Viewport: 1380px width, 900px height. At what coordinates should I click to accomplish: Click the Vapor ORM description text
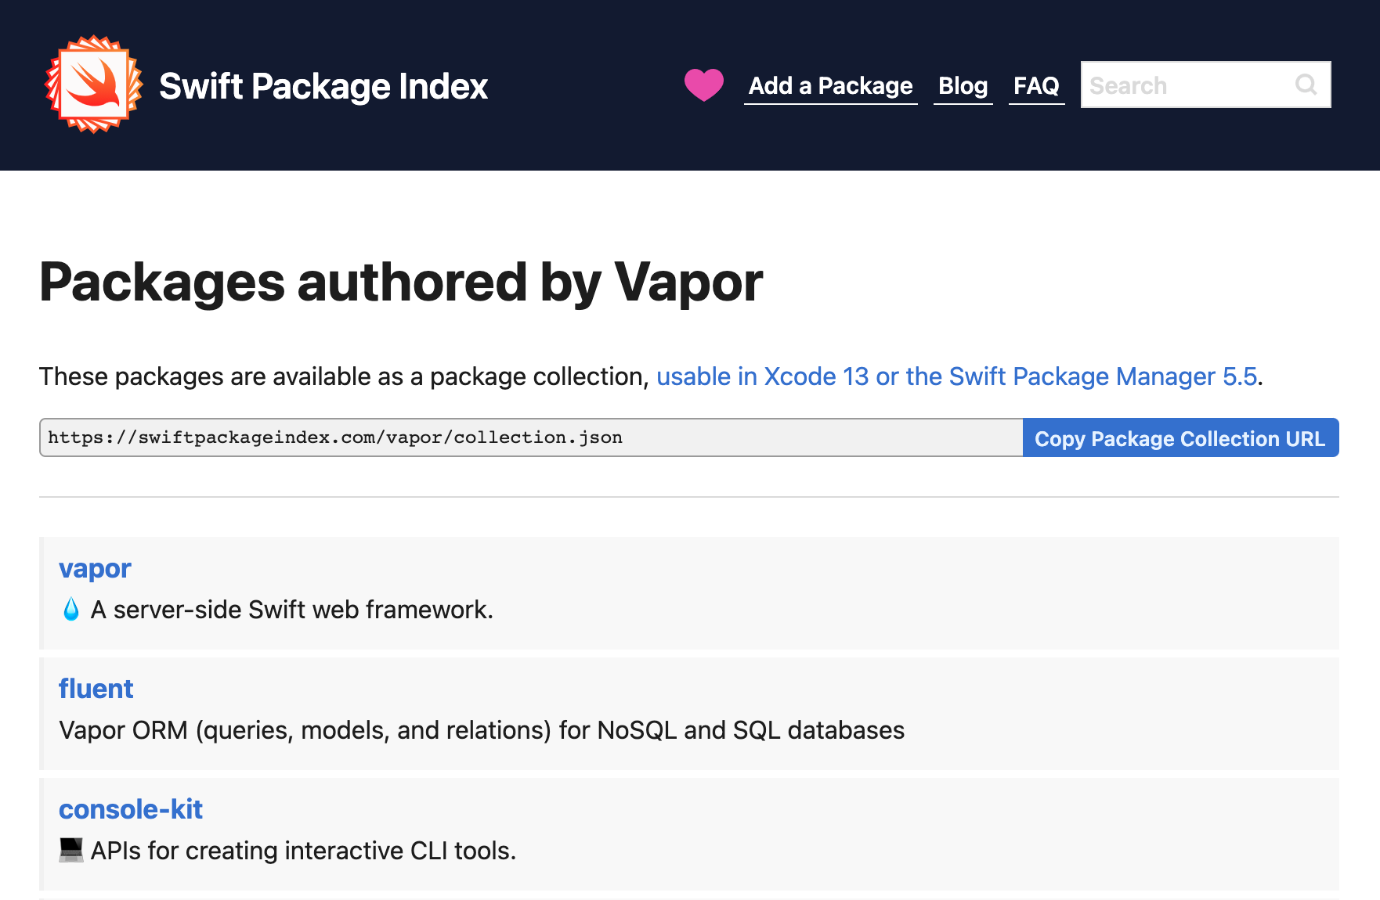(x=482, y=730)
